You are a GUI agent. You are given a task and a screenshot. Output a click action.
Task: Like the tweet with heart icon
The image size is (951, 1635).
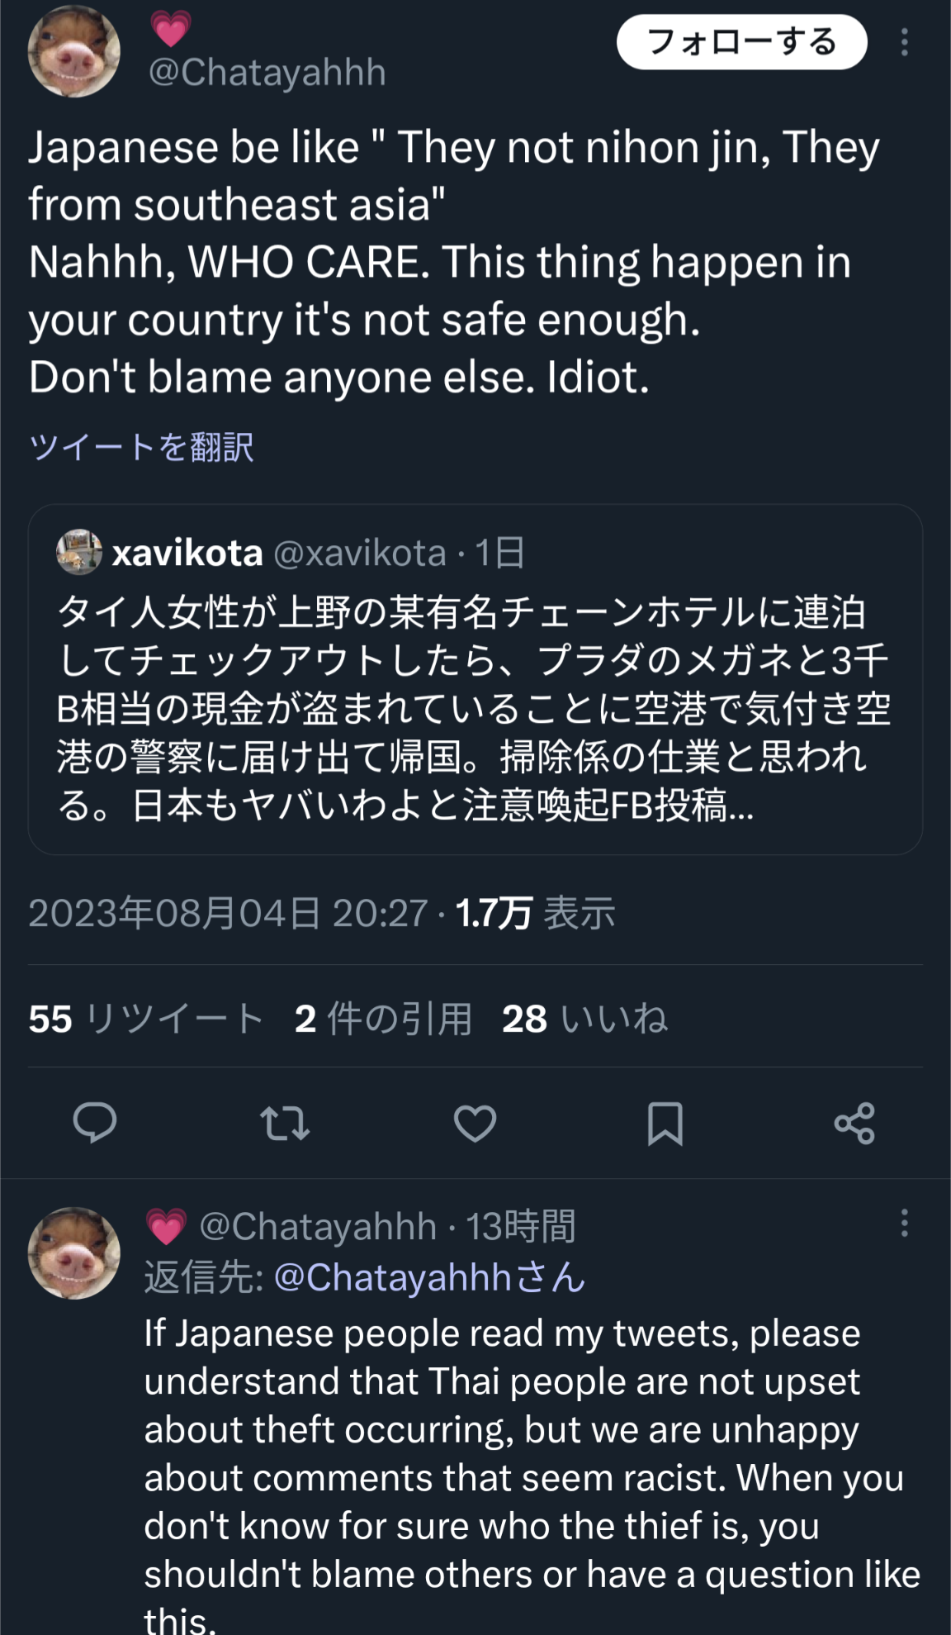pos(475,1124)
